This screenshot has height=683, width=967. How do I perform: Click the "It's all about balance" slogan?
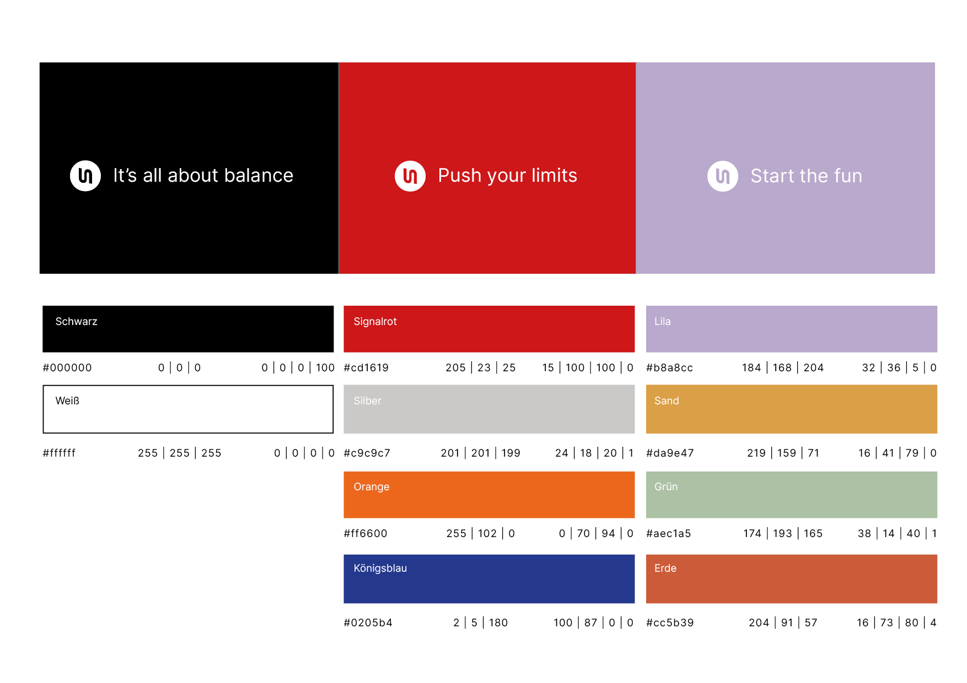click(203, 176)
